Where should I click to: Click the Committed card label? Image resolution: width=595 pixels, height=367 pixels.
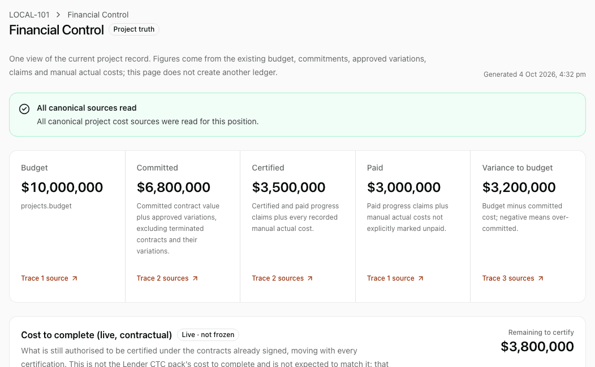157,168
